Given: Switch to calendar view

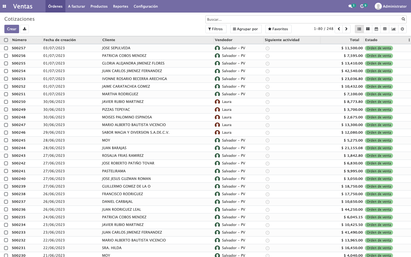Looking at the screenshot, I should pos(376,29).
